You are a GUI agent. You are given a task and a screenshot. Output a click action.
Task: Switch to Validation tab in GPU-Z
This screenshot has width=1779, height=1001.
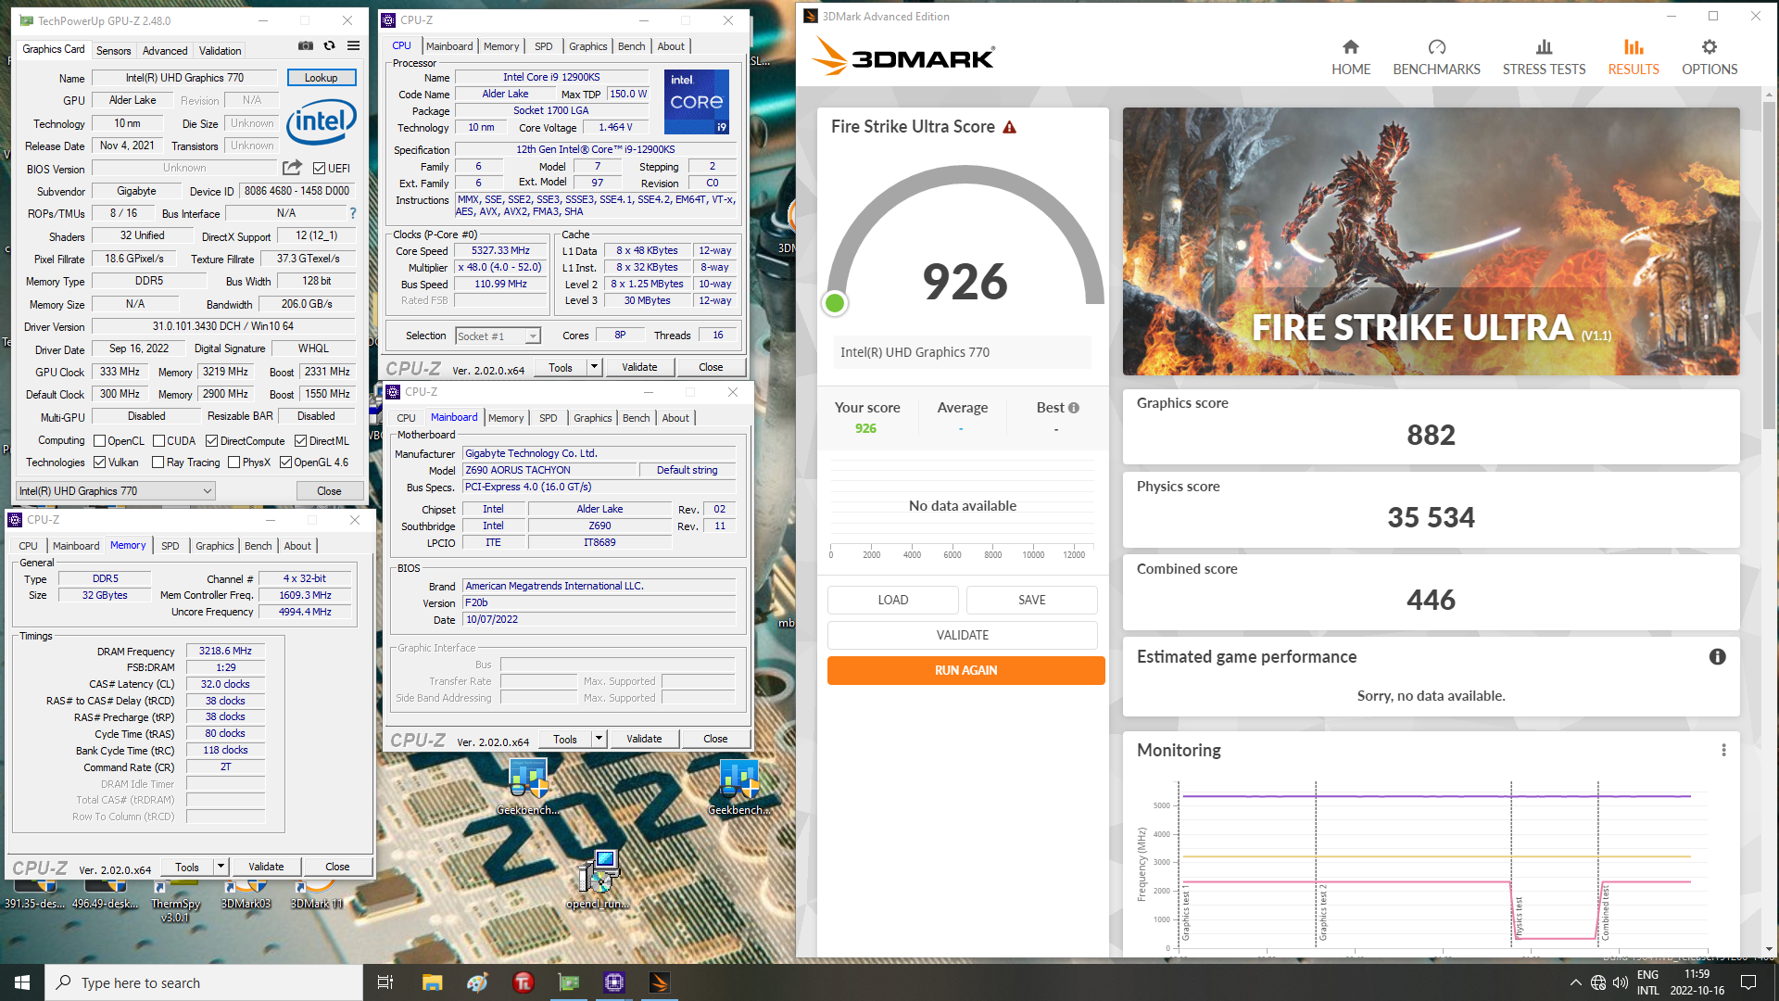pos(220,51)
